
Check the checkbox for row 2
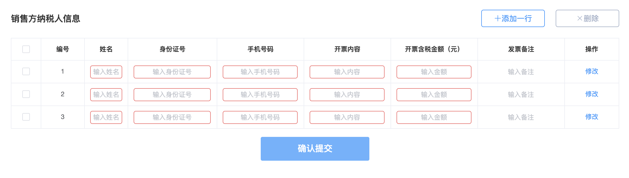[26, 94]
